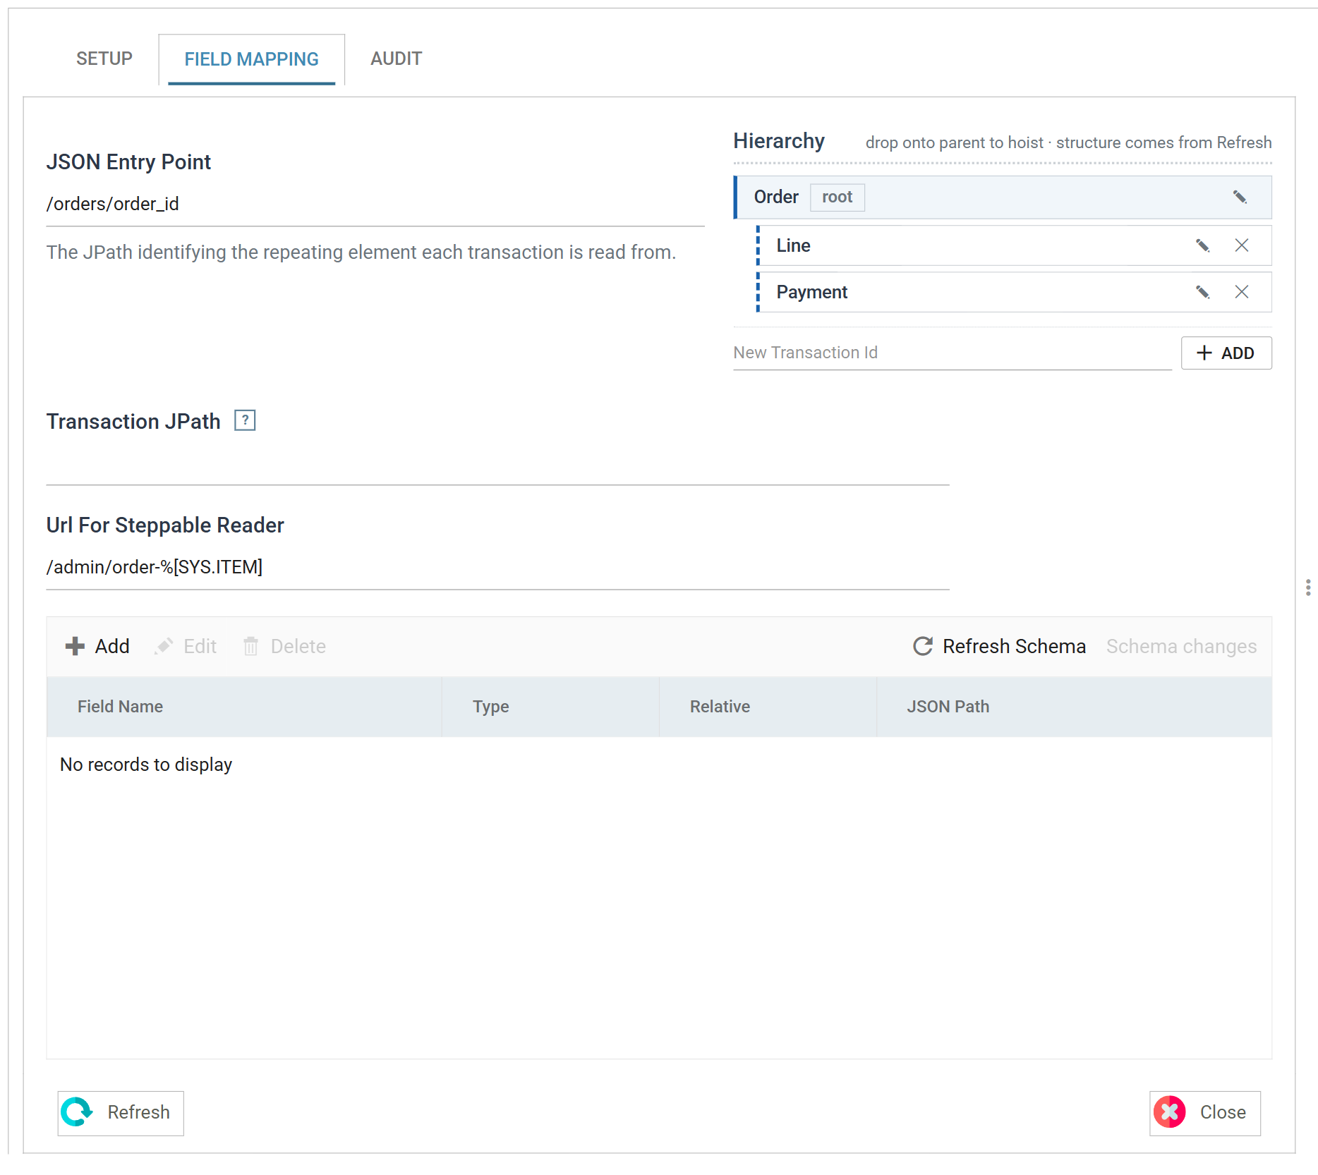
Task: Click the Edit toolbar button
Action: (186, 646)
